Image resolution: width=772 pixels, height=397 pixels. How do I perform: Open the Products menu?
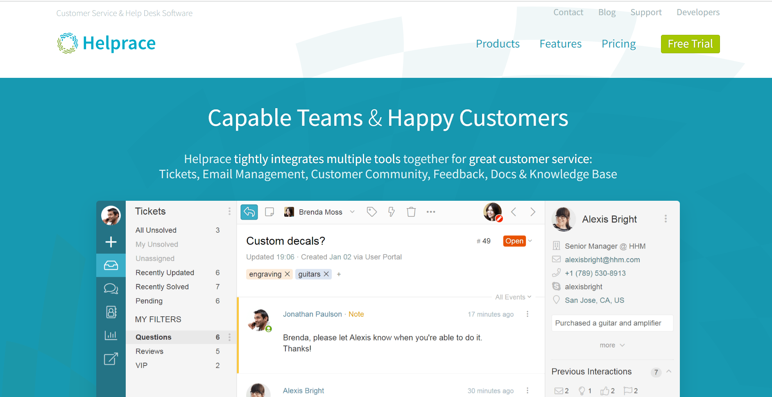(x=498, y=44)
